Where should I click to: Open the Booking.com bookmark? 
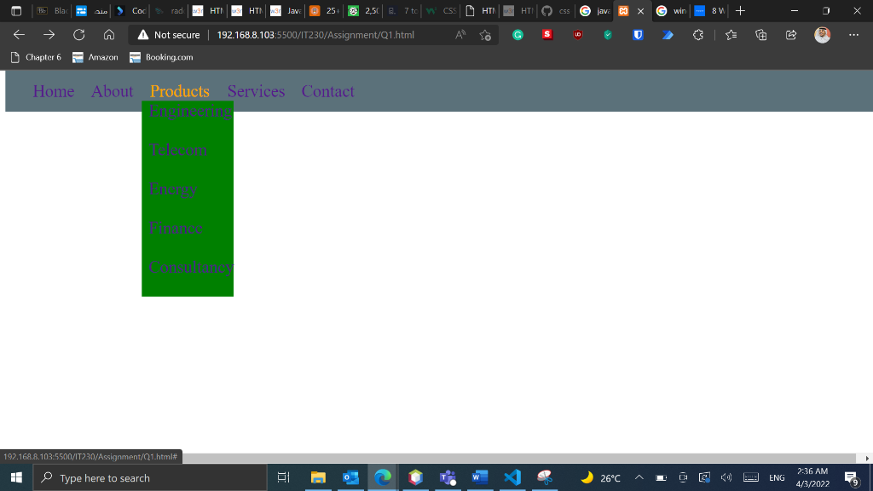(x=160, y=57)
